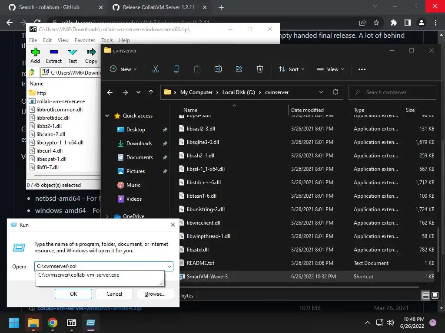Viewport: 445px width, 333px height.
Task: Click the Copy icon in File Explorer toolbar
Action: [x=176, y=69]
